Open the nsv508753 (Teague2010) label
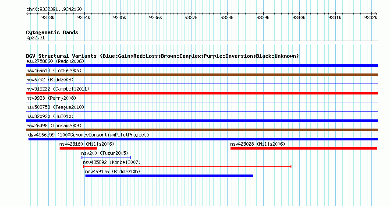 [x=55, y=107]
